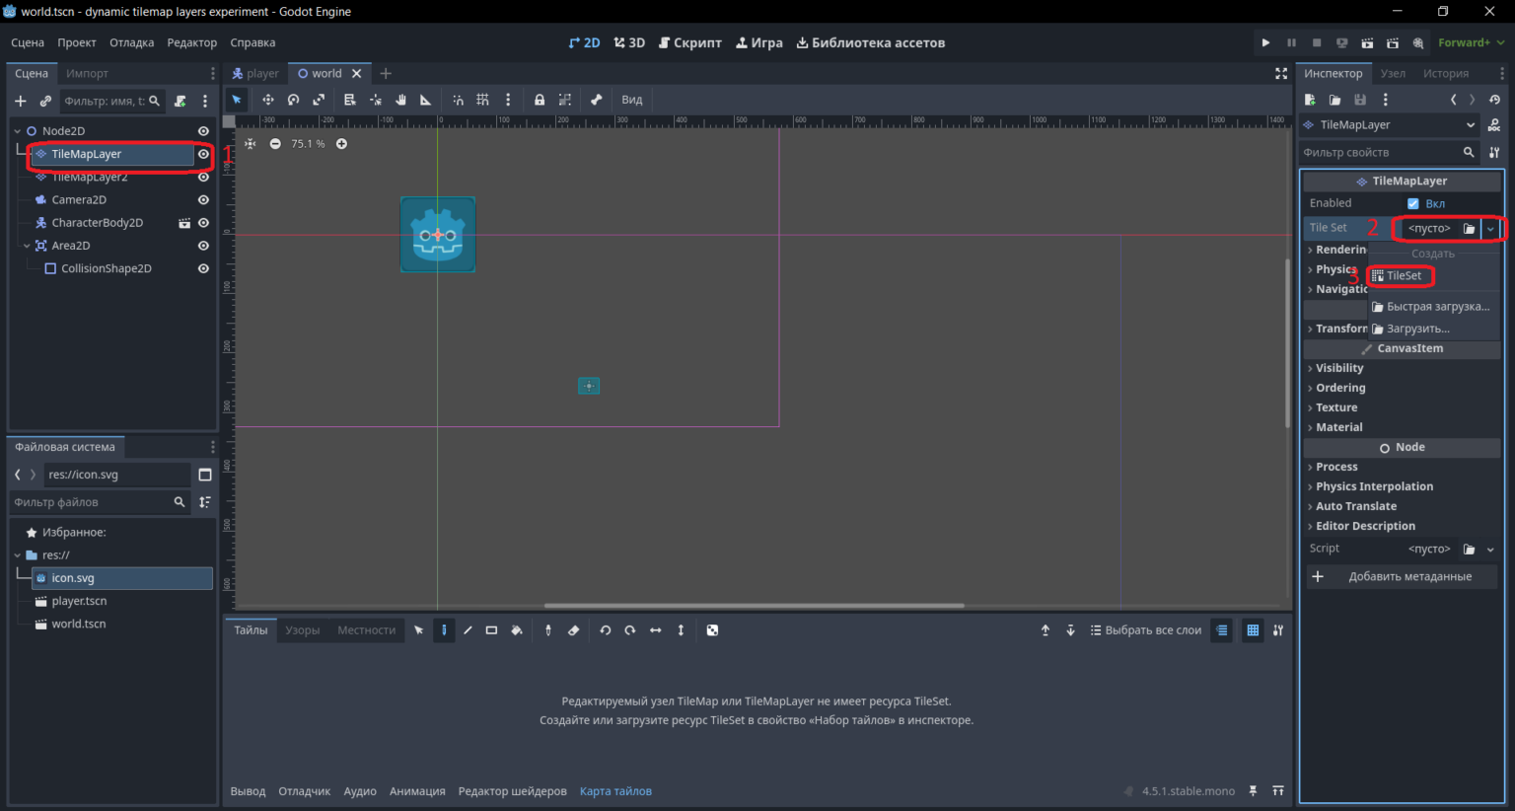Collapse the Area2D tree node
Screen dimensions: 1515x811
click(27, 246)
